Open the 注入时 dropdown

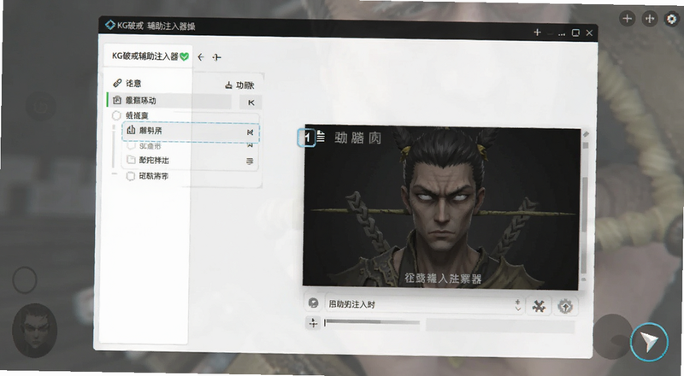pyautogui.click(x=424, y=304)
